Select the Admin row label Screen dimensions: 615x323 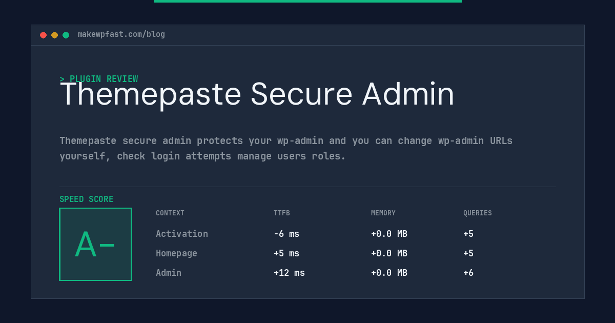169,273
